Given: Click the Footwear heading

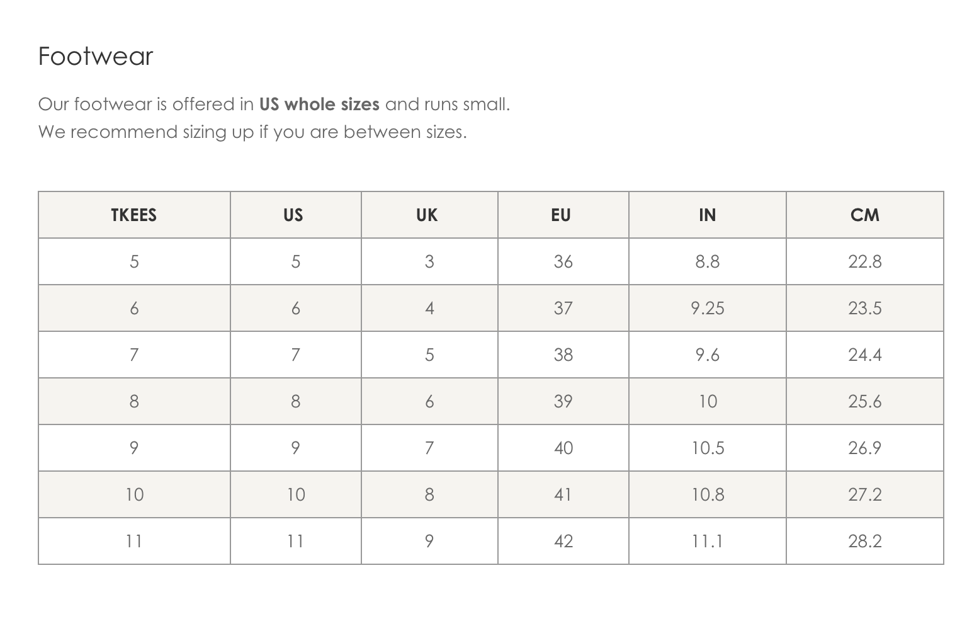Looking at the screenshot, I should pos(96,56).
